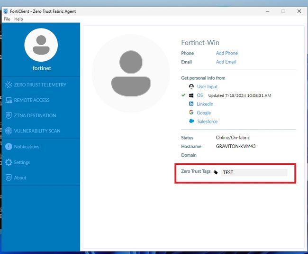
Task: Click the LinkedIn logo icon
Action: (x=191, y=103)
